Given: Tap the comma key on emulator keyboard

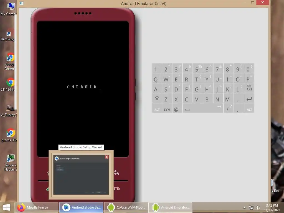Looking at the screenshot, I should [239, 108].
